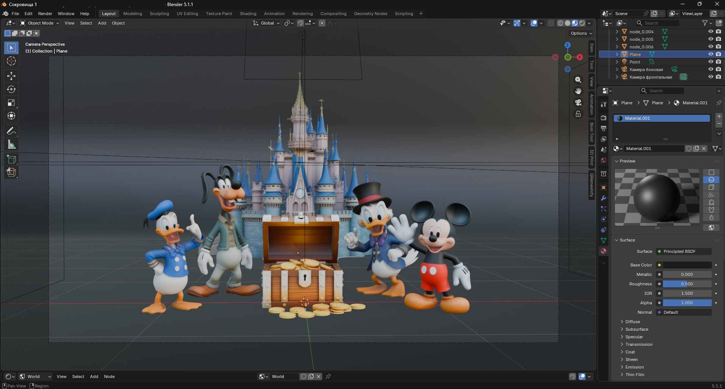Open the Modifiers wrench properties tab
The image size is (725, 389).
click(604, 198)
